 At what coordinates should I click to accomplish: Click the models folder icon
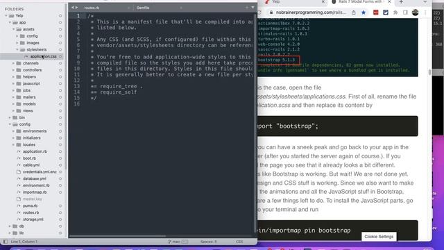(19, 104)
